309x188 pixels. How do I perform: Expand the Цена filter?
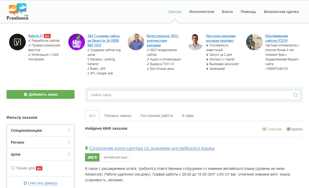pyautogui.click(x=40, y=154)
